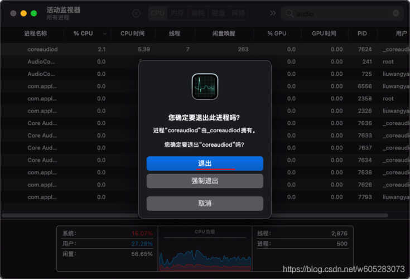Sort by % CPU column header

[x=83, y=33]
